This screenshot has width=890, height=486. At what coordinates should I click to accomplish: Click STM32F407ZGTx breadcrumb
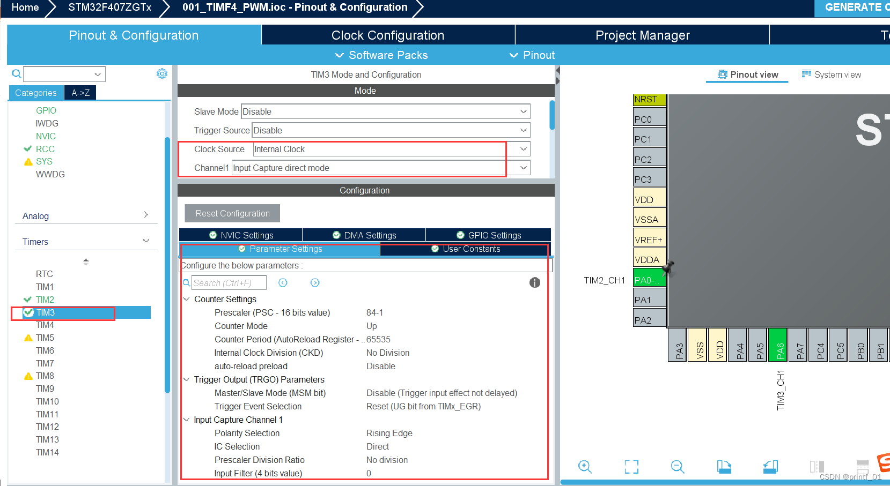109,8
